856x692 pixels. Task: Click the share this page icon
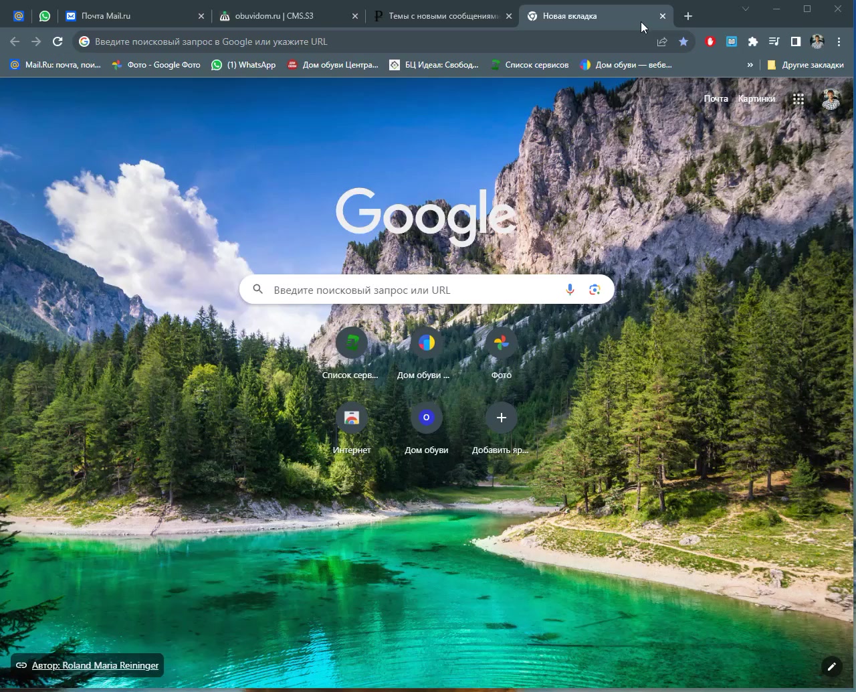click(x=662, y=41)
